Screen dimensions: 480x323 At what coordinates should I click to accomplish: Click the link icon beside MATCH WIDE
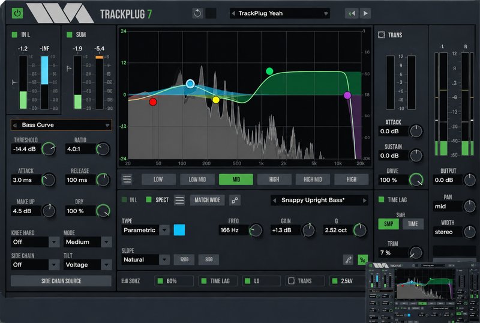click(x=235, y=200)
